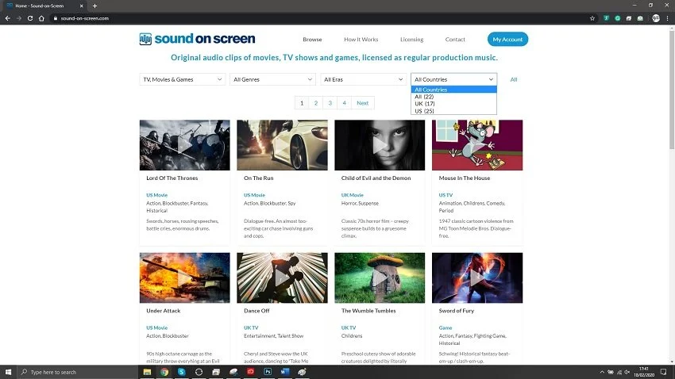Open a new browser tab with plus icon
The width and height of the screenshot is (675, 379).
coord(94,6)
